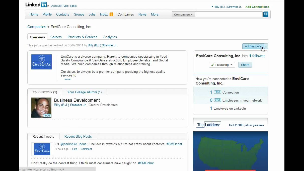This screenshot has width=304, height=171.
Task: Select Companies in the navigation bar
Action: click(126, 15)
